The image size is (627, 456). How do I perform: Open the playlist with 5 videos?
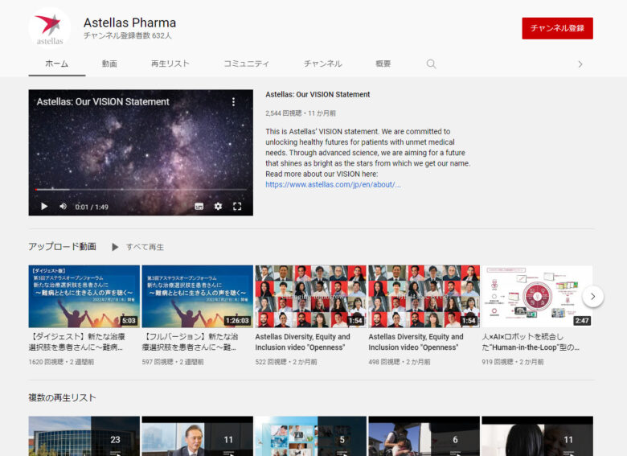[311, 436]
